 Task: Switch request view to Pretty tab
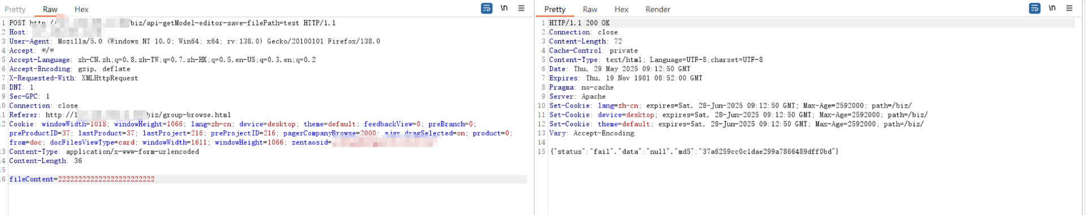pyautogui.click(x=15, y=10)
